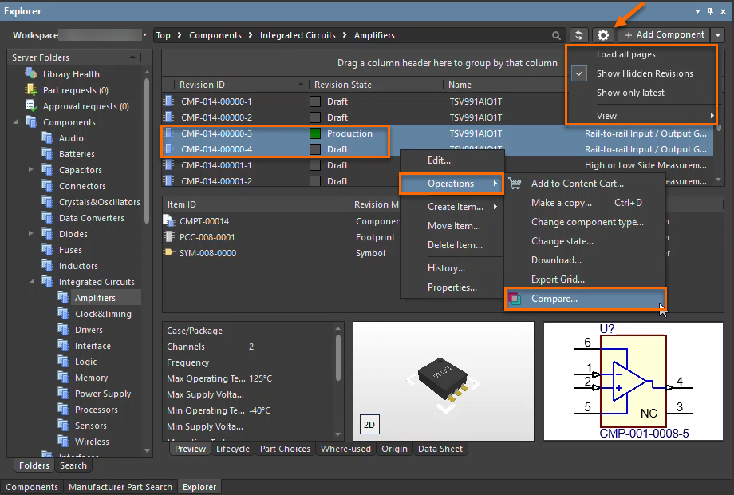This screenshot has height=495, width=734.
Task: Click Draft state swatch of CMP-014-00001-1
Action: (315, 165)
